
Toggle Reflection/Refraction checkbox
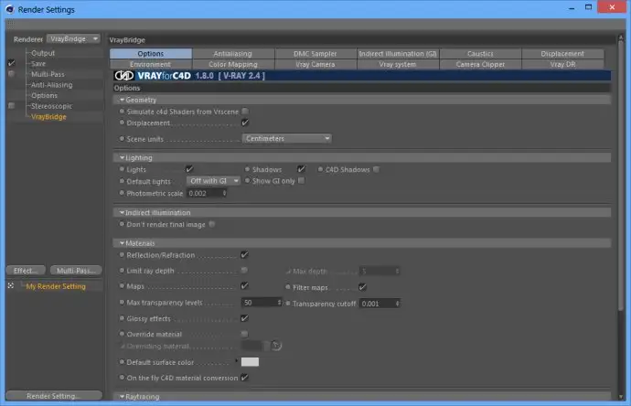[244, 255]
